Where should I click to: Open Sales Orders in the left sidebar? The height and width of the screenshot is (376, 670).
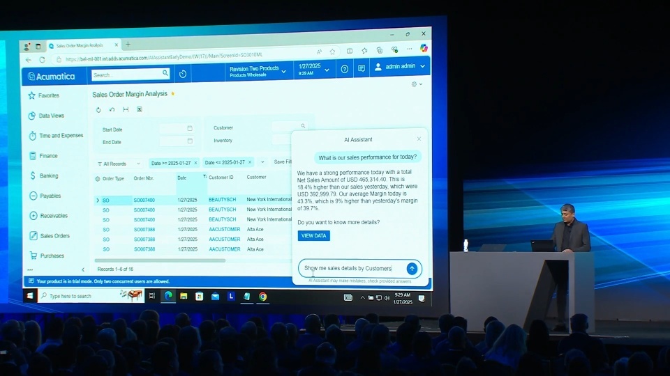(x=54, y=236)
